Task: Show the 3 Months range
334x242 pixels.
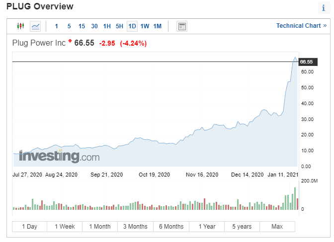Action: click(x=135, y=227)
